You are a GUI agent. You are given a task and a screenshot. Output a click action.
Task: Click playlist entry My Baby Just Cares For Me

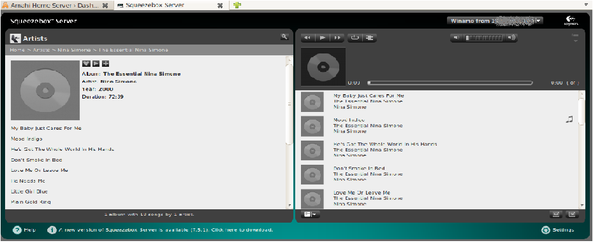[369, 95]
